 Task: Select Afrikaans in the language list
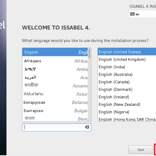[x=55, y=61]
